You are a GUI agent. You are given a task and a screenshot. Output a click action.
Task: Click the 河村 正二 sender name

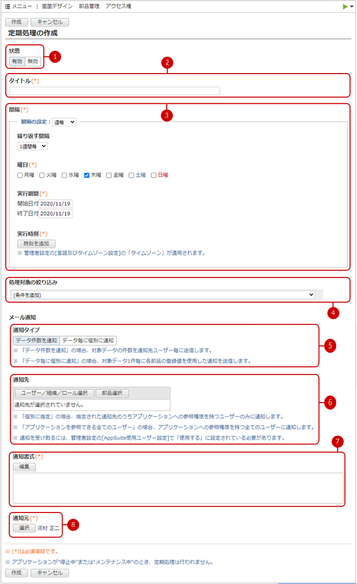click(x=48, y=528)
